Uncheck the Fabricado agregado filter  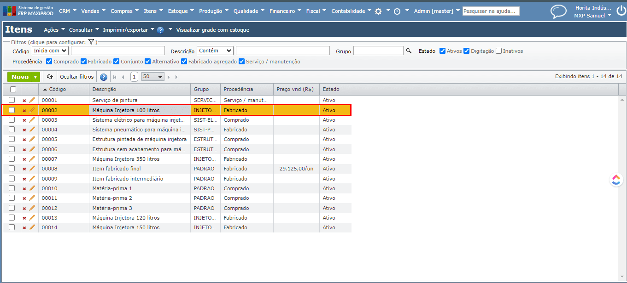[184, 62]
